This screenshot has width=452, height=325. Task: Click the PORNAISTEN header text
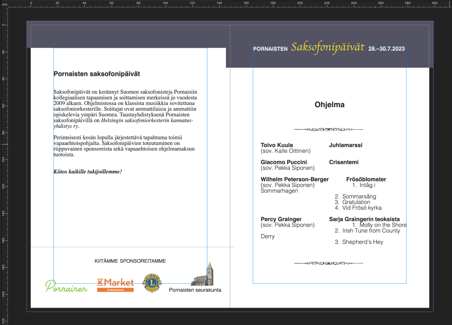270,48
